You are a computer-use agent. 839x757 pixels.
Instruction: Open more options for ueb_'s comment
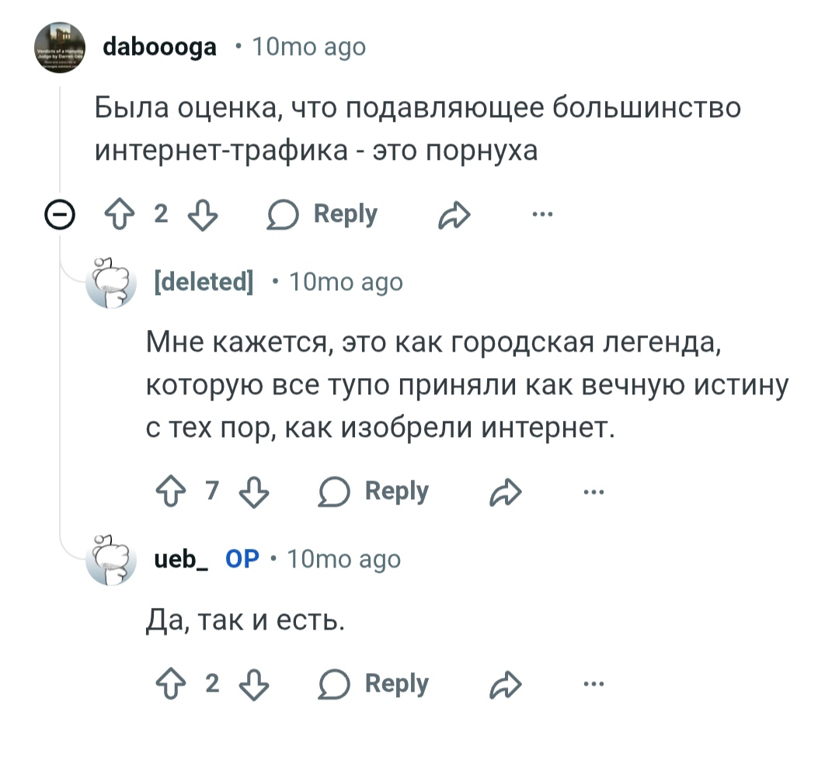pyautogui.click(x=594, y=684)
